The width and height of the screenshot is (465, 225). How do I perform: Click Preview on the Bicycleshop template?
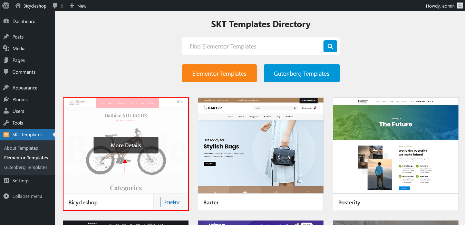172,202
